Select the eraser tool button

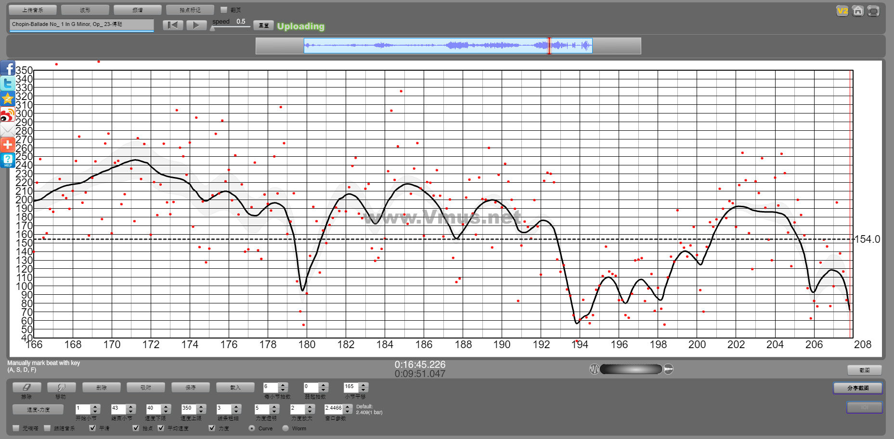click(x=26, y=387)
